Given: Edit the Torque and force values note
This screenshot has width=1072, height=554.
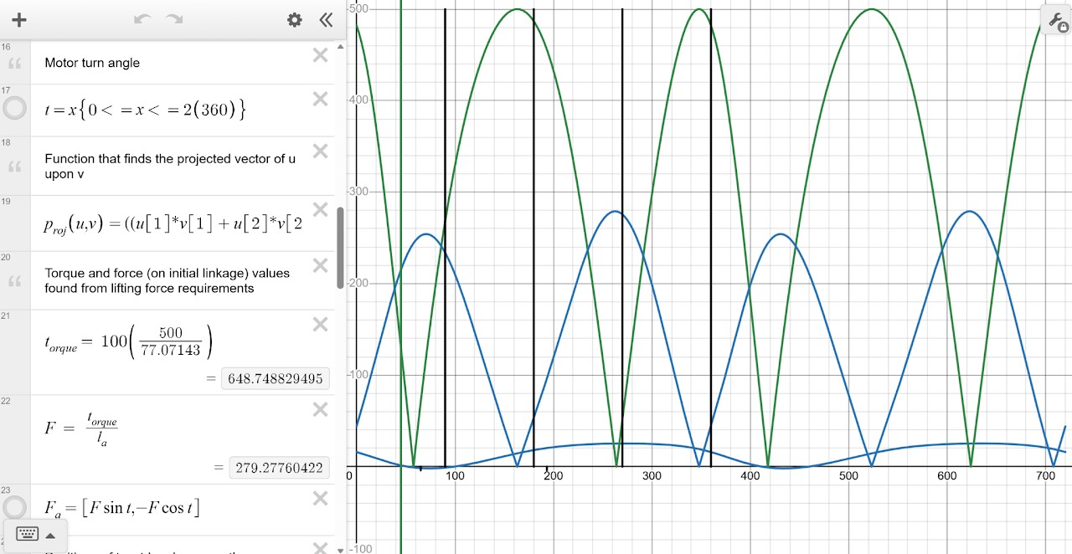Looking at the screenshot, I should click(167, 280).
